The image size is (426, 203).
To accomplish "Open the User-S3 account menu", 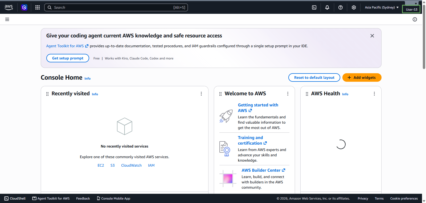I will tap(411, 9).
